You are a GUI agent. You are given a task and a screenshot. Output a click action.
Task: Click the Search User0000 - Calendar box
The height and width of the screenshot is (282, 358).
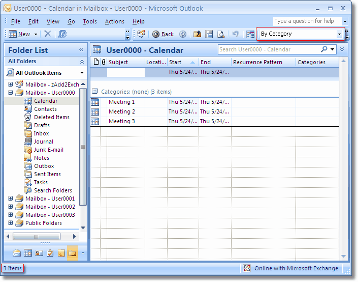270,49
